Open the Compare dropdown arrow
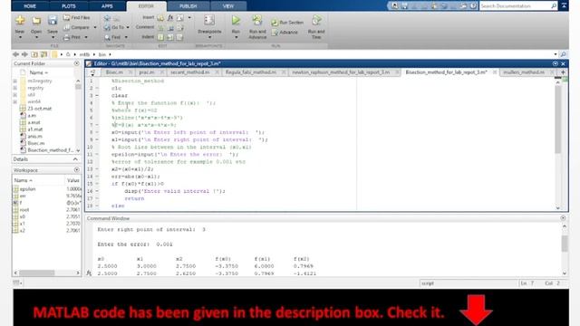The image size is (580, 326). coord(95,27)
